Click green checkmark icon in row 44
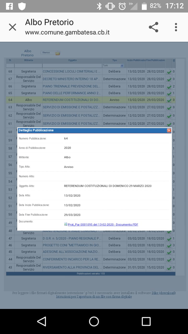 pyautogui.click(x=169, y=260)
